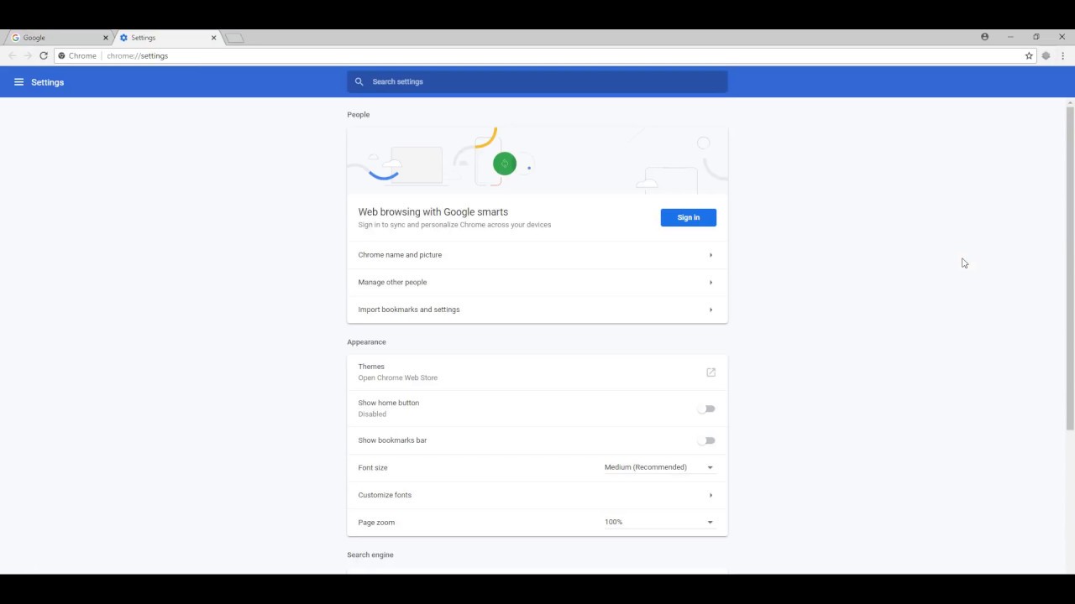Click the Appearance section heading
Screen dimensions: 1075x604
tap(367, 342)
